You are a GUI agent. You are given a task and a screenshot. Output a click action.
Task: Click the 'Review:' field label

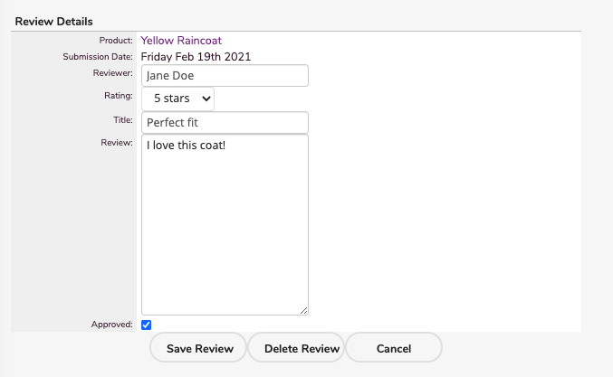coord(118,142)
